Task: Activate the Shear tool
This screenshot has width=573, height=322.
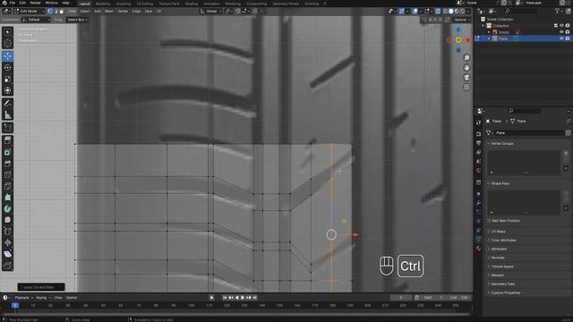Action: tap(7, 254)
